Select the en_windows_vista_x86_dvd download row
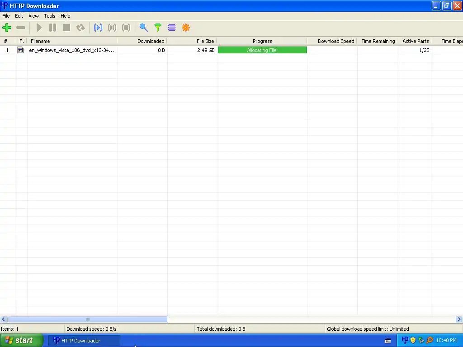The image size is (463, 347). [x=231, y=50]
